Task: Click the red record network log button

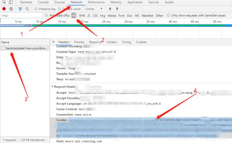Action: point(4,9)
